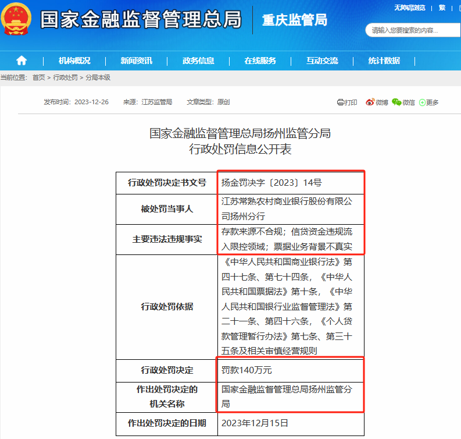Click the violation facts cell 存款来源不合规
Image resolution: width=461 pixels, height=439 pixels.
click(x=291, y=240)
